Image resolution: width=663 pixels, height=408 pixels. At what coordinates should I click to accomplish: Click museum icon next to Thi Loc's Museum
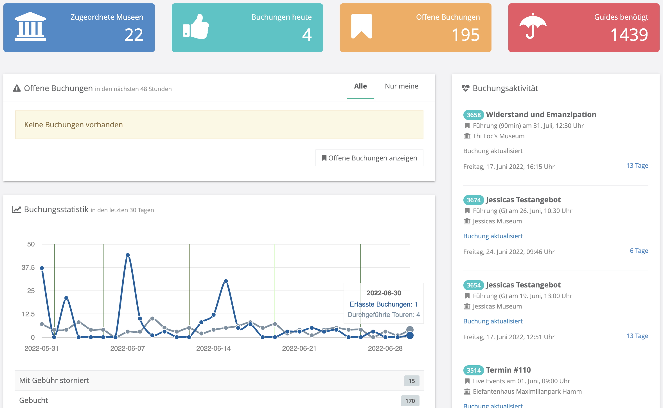(x=467, y=136)
